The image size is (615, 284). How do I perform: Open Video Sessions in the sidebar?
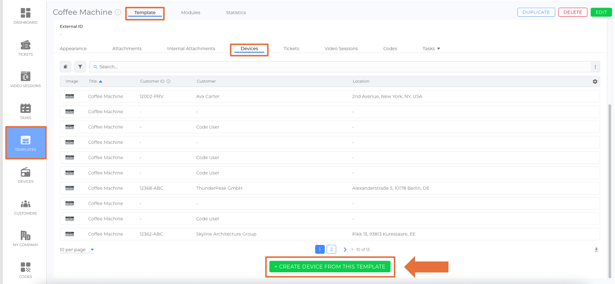pyautogui.click(x=25, y=80)
